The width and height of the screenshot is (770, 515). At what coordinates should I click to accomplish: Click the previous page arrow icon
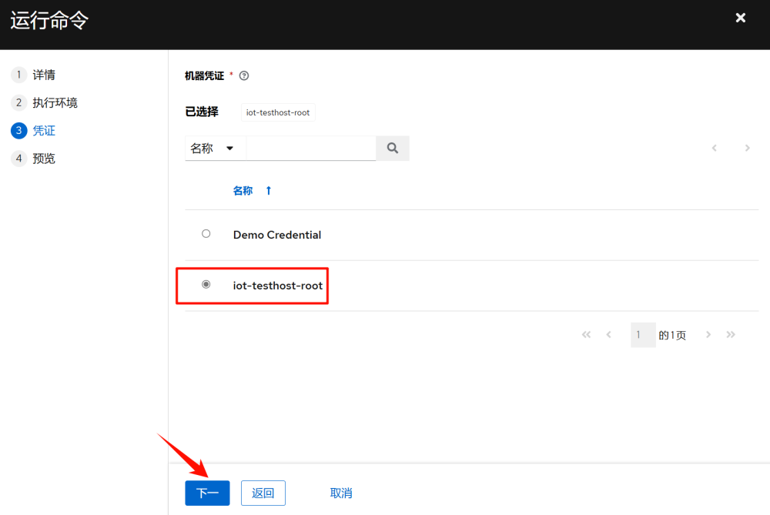coord(609,334)
